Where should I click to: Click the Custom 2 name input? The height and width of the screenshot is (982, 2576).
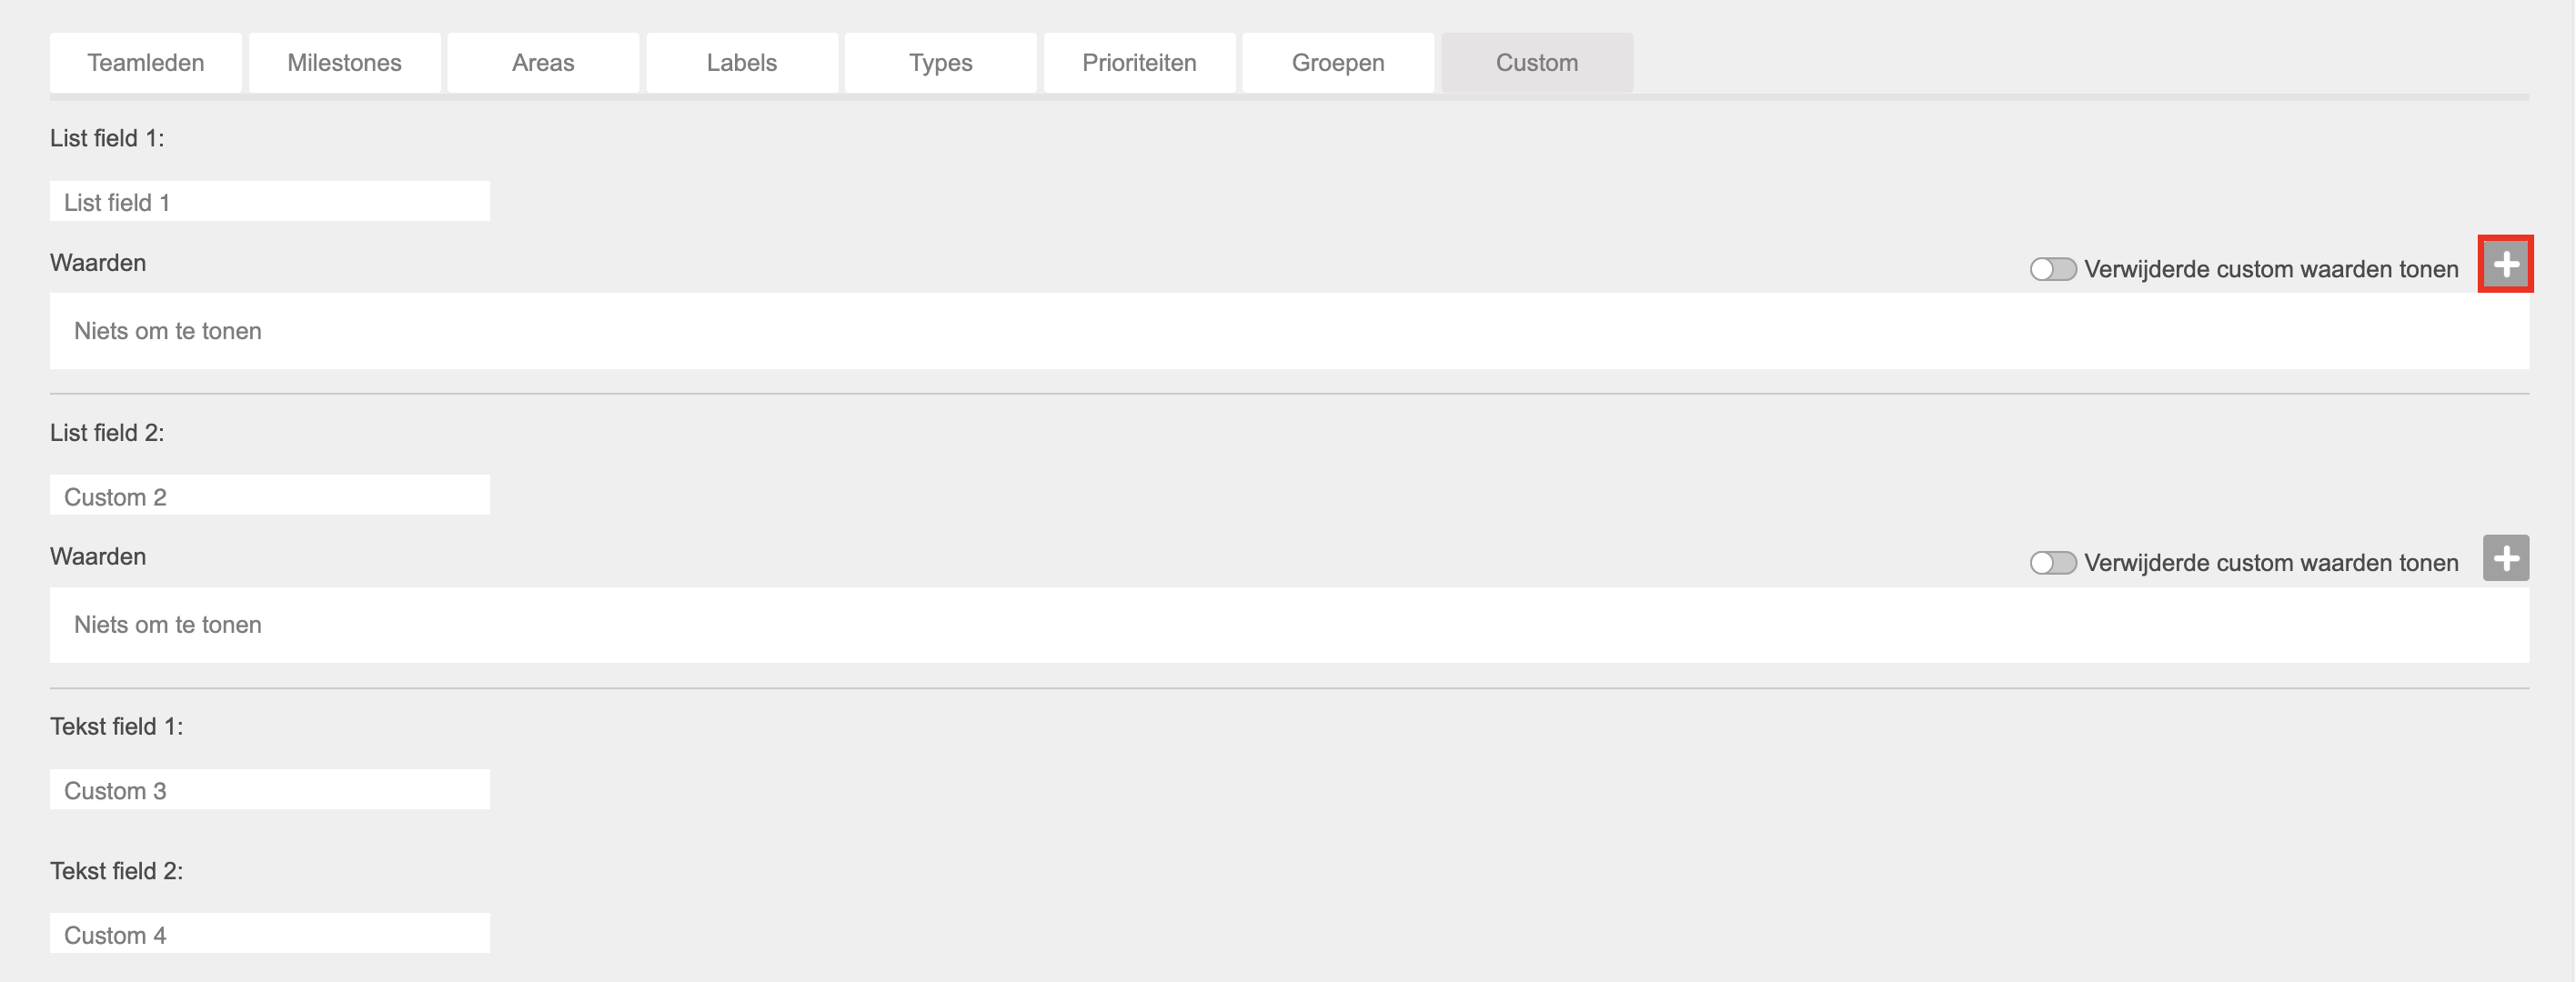click(x=270, y=496)
